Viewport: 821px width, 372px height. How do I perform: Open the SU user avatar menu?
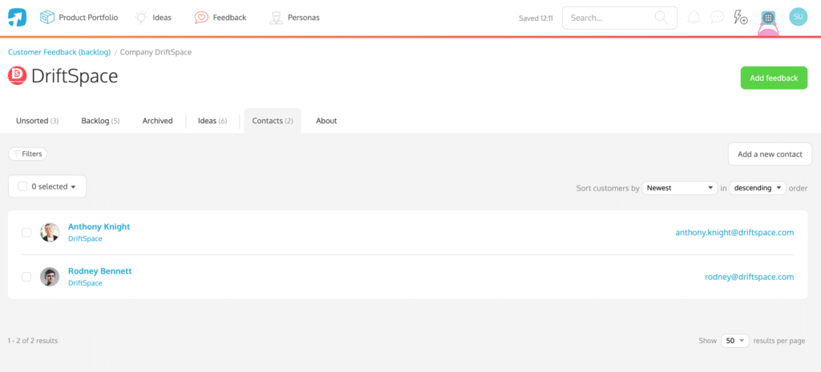(x=797, y=17)
